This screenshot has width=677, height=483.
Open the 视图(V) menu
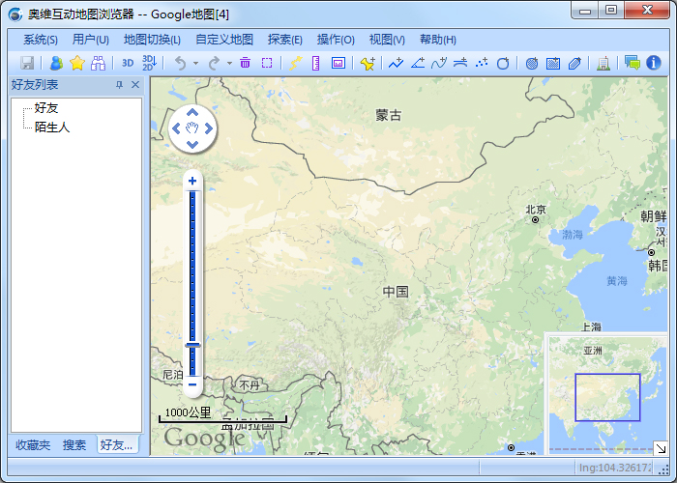(x=387, y=40)
